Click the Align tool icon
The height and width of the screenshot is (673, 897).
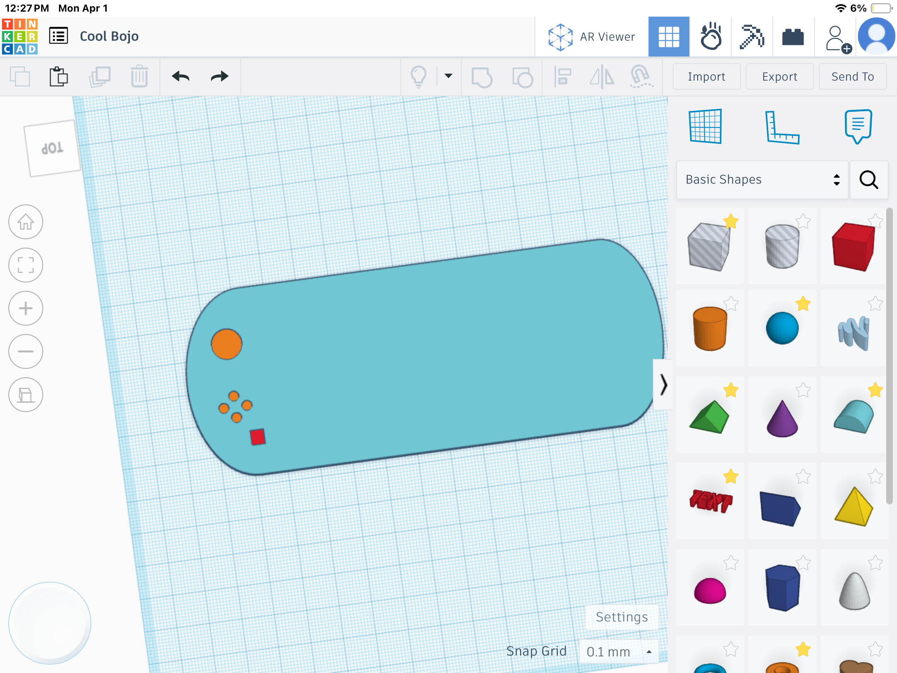click(x=562, y=77)
